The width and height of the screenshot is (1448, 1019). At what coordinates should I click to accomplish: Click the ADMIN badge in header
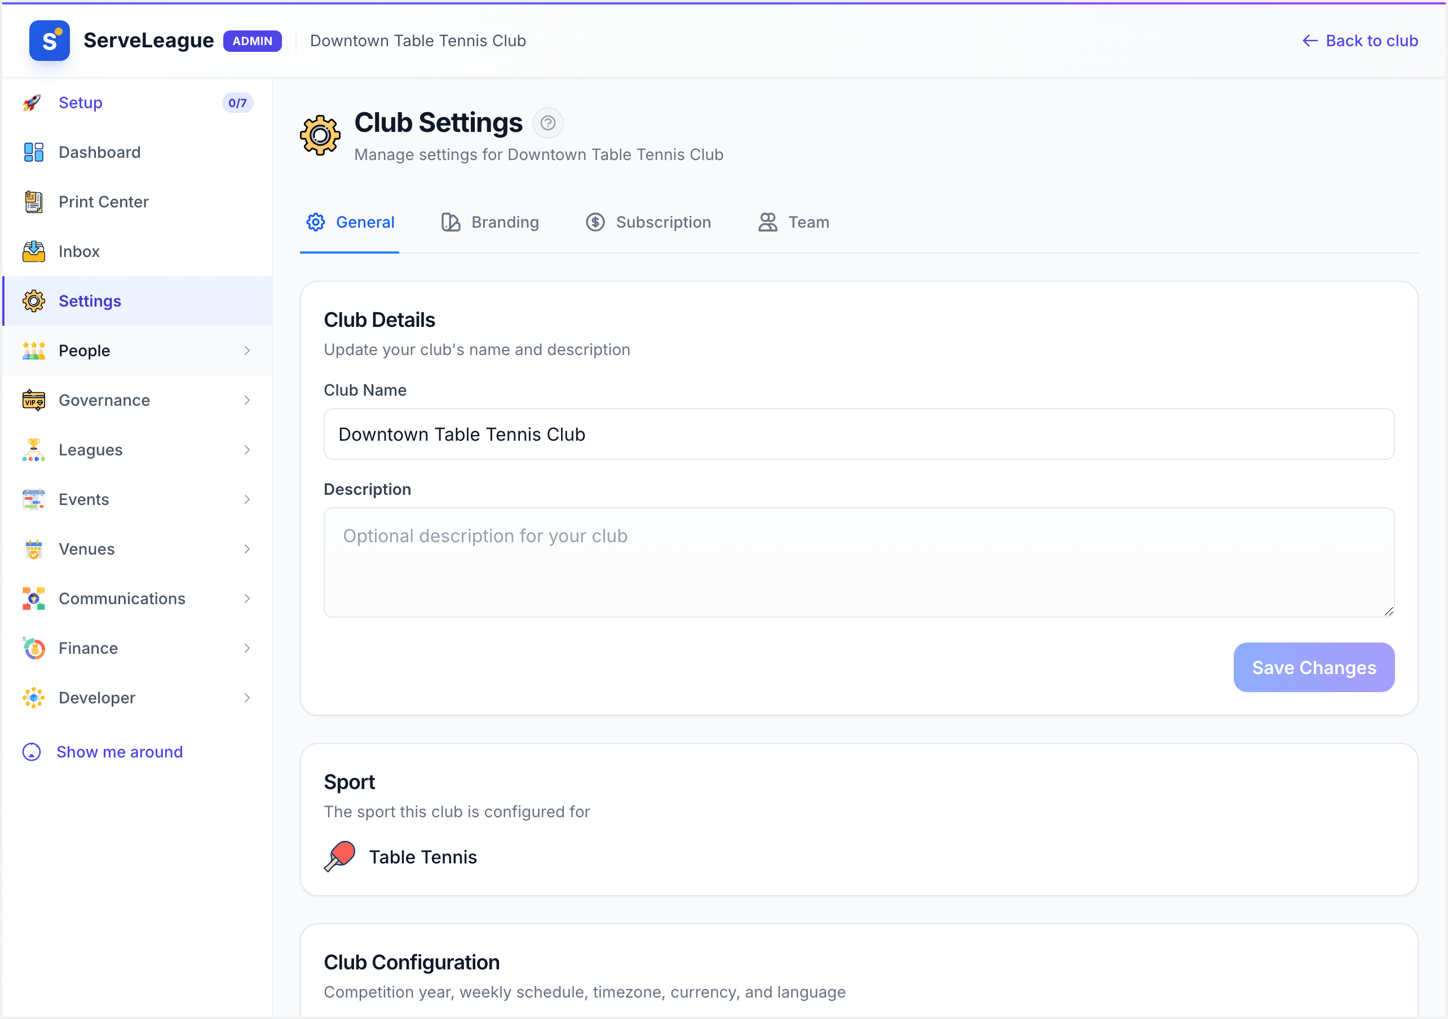coord(252,41)
